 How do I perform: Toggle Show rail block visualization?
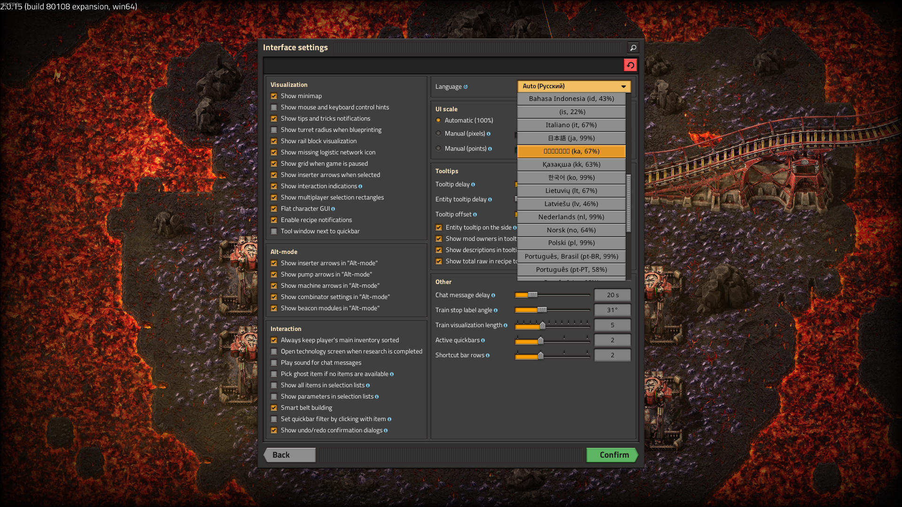pyautogui.click(x=274, y=141)
